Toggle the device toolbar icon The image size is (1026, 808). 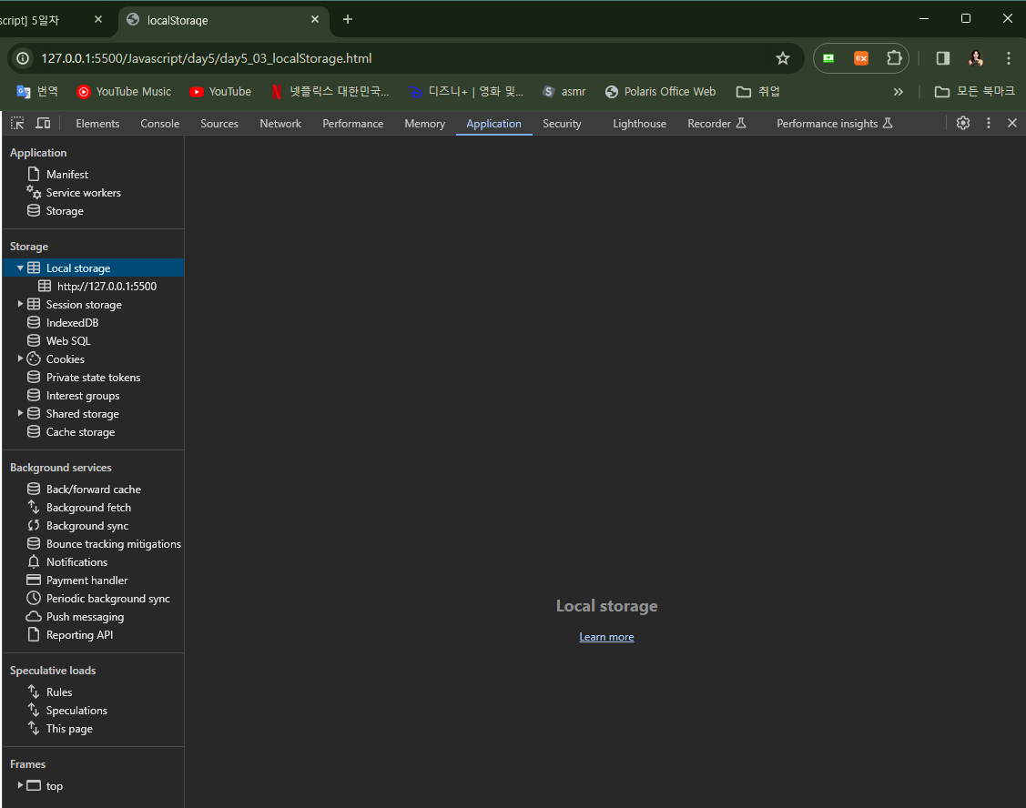(43, 123)
